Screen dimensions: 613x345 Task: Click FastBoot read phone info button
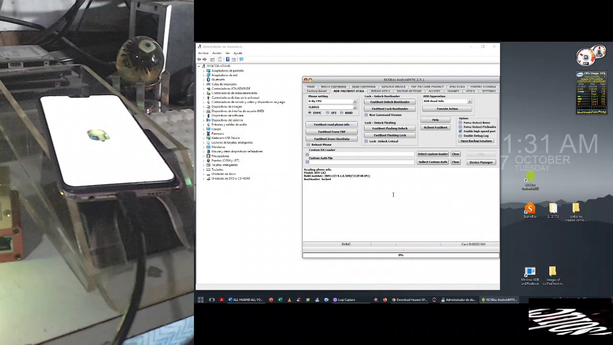331,125
